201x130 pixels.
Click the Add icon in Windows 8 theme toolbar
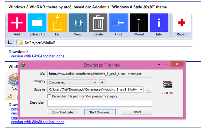tap(17, 23)
